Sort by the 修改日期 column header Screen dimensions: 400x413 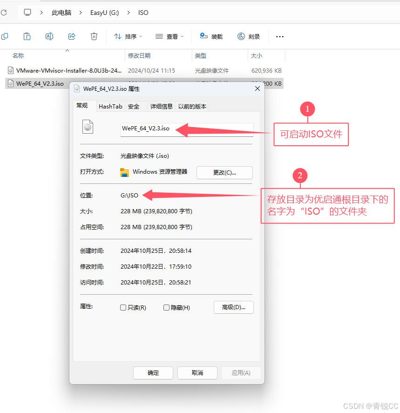coord(139,55)
